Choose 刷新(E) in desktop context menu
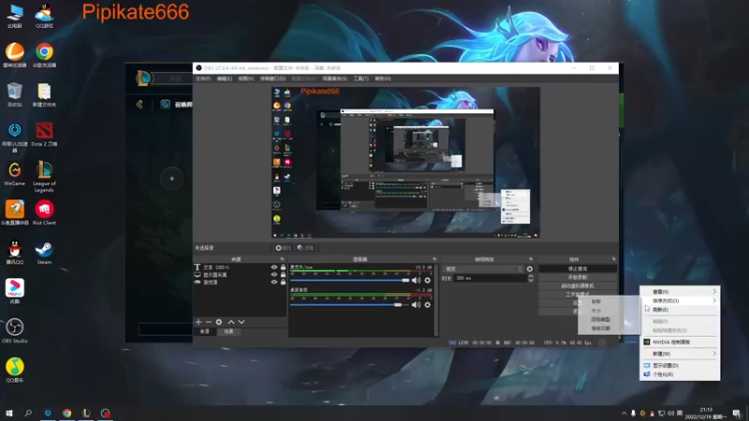Viewport: 749px width, 421px height. coord(680,310)
